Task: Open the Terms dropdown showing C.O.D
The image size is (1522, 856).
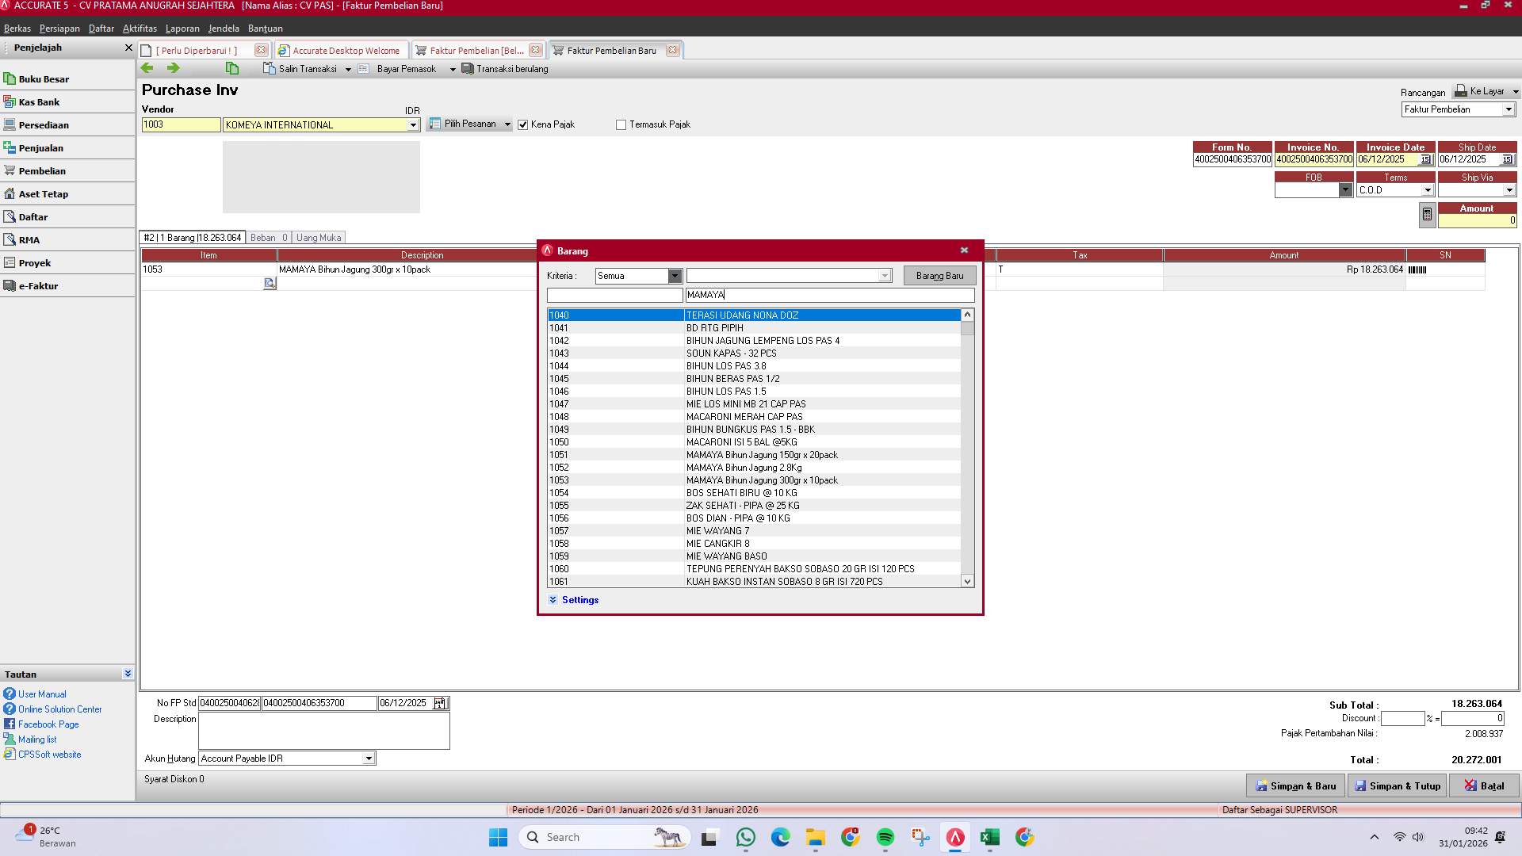Action: 1428,189
